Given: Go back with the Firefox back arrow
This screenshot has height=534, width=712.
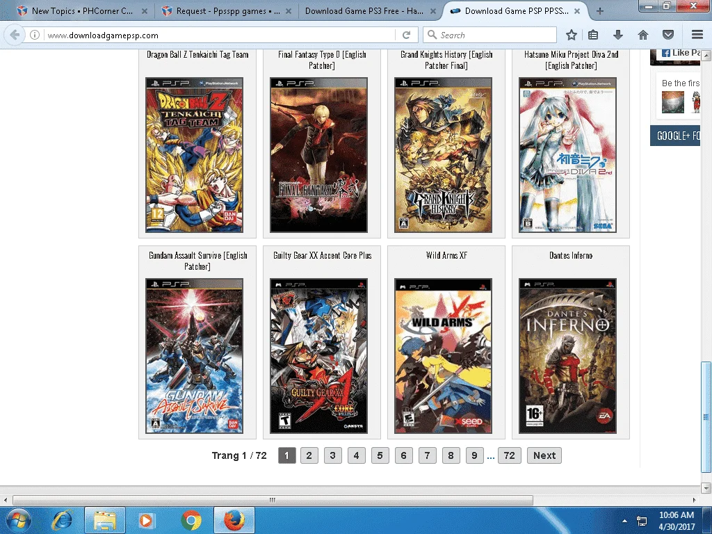Looking at the screenshot, I should 15,35.
